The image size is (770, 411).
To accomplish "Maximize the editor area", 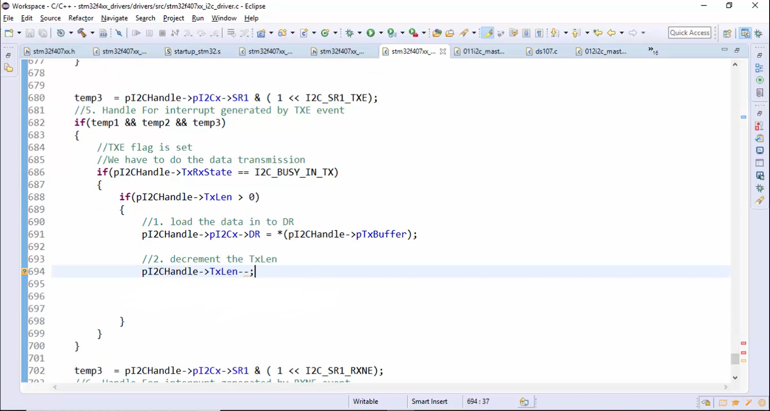I will click(x=737, y=51).
